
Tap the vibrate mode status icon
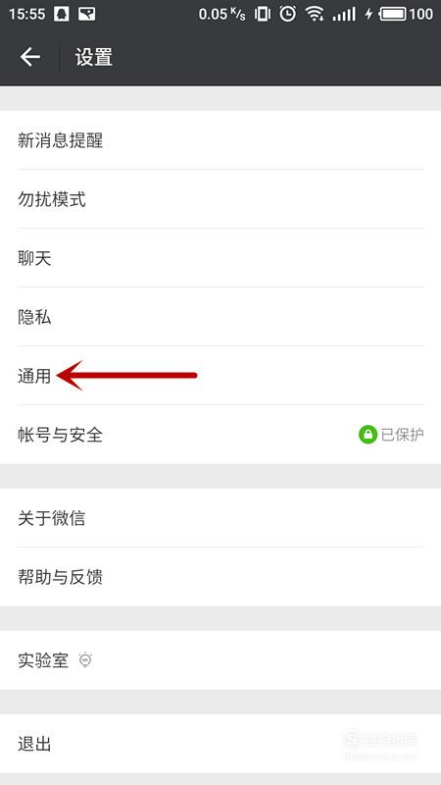coord(262,14)
